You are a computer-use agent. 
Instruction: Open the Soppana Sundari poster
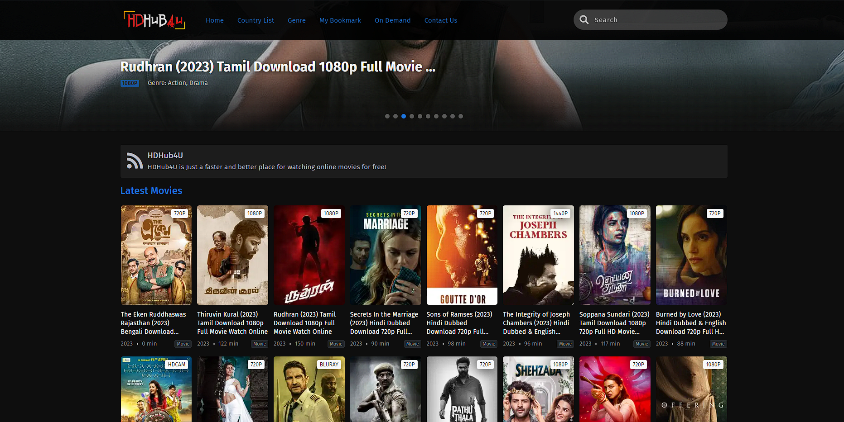[x=615, y=255]
